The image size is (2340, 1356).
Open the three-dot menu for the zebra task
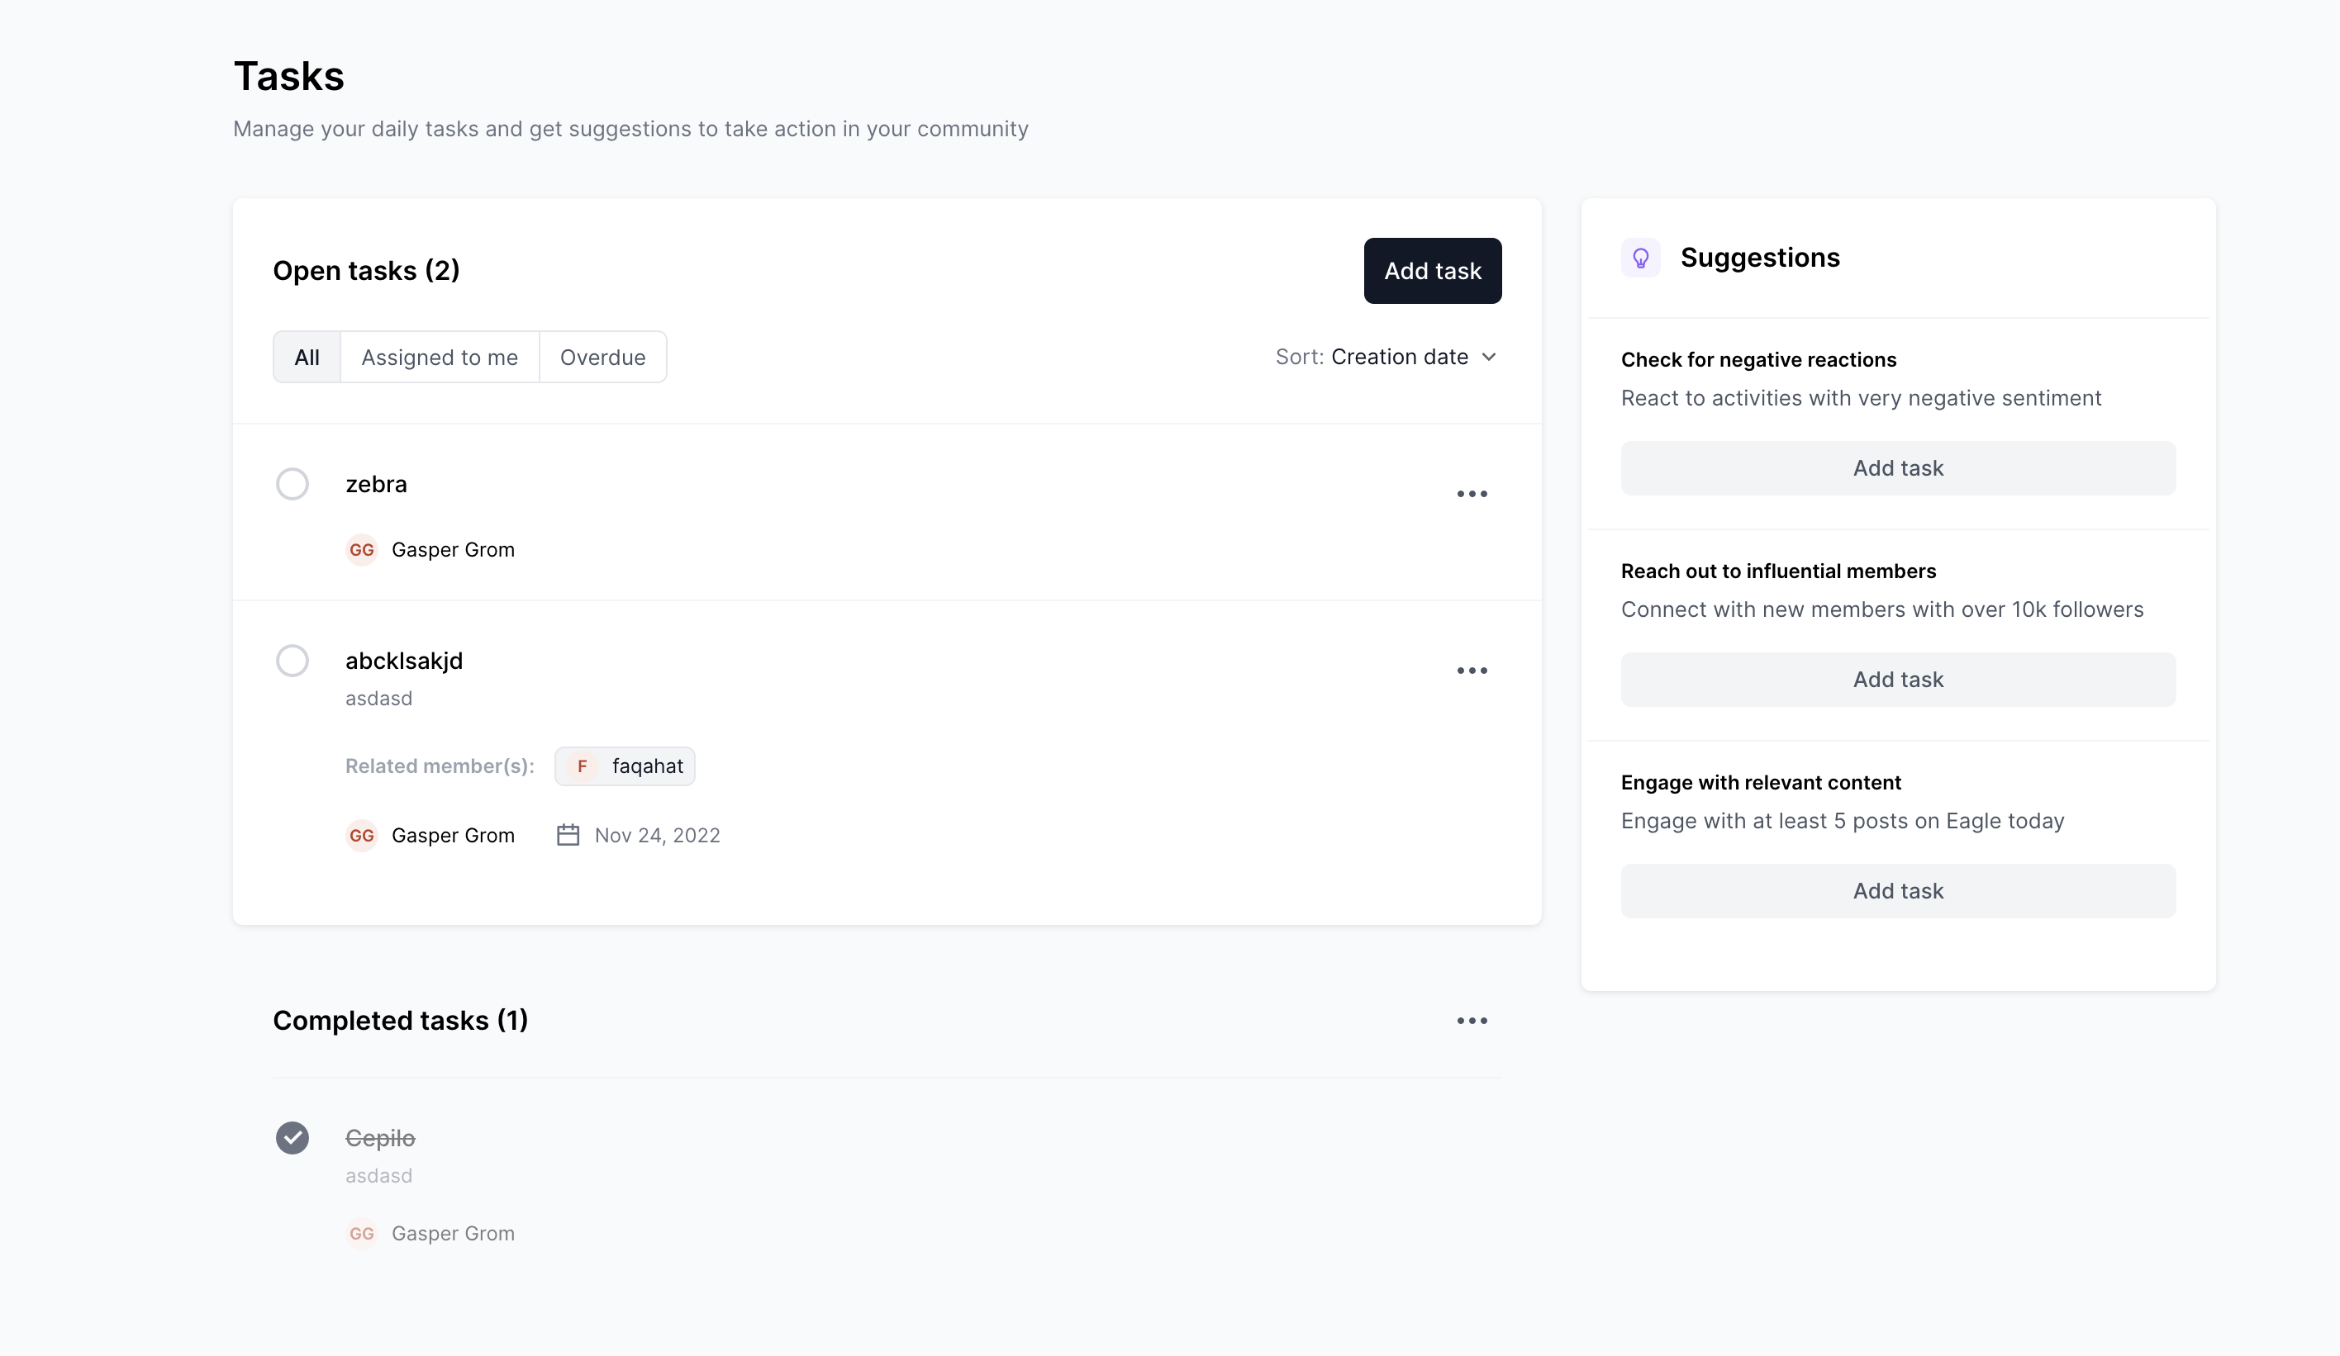[x=1471, y=494]
